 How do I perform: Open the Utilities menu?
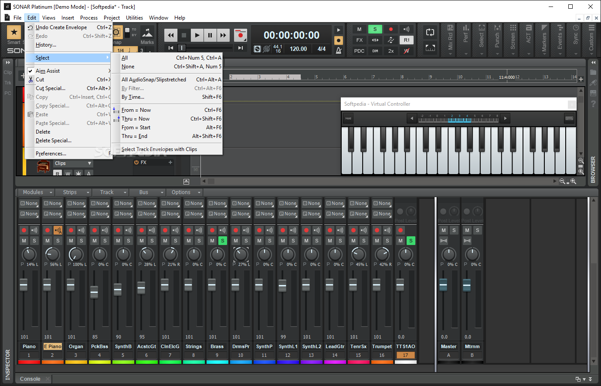coord(134,18)
